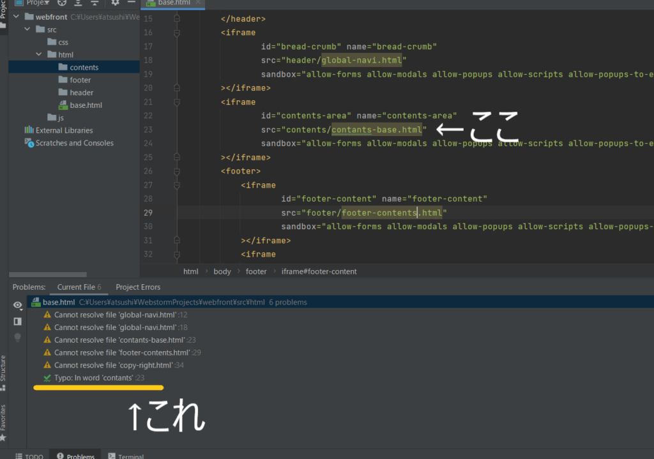Select the js folder
Screen dimensions: 654x459
[56, 117]
